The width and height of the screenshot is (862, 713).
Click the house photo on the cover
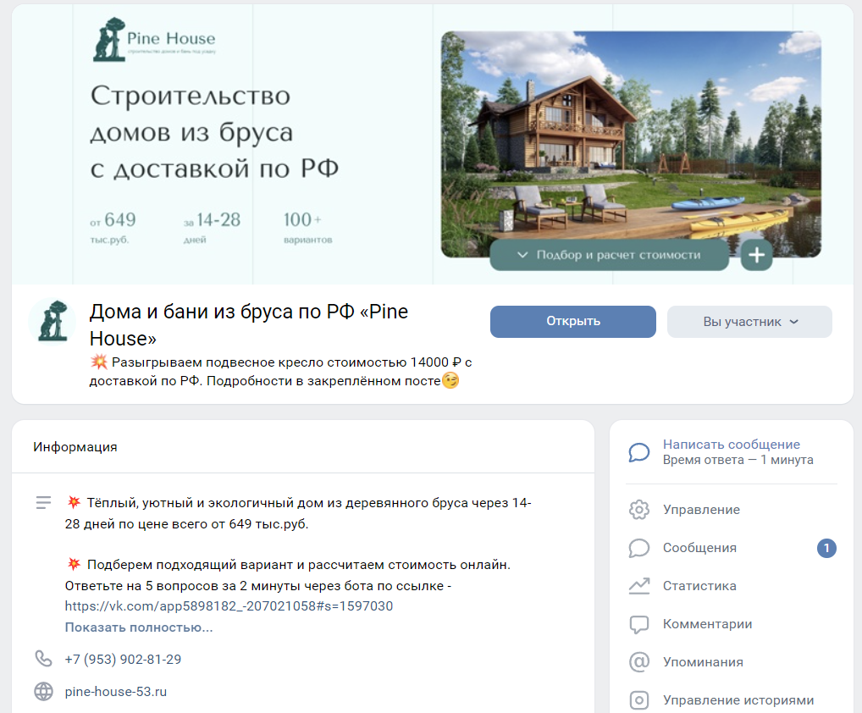coord(631,144)
